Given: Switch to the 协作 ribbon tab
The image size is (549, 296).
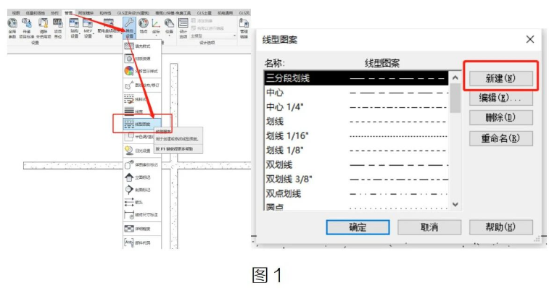Looking at the screenshot, I should point(54,13).
